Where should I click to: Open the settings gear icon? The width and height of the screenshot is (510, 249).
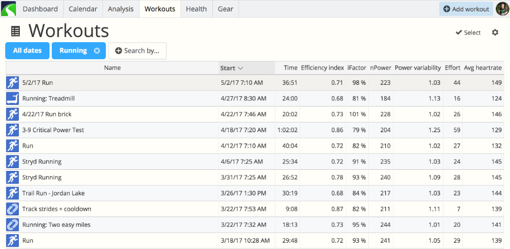(495, 32)
